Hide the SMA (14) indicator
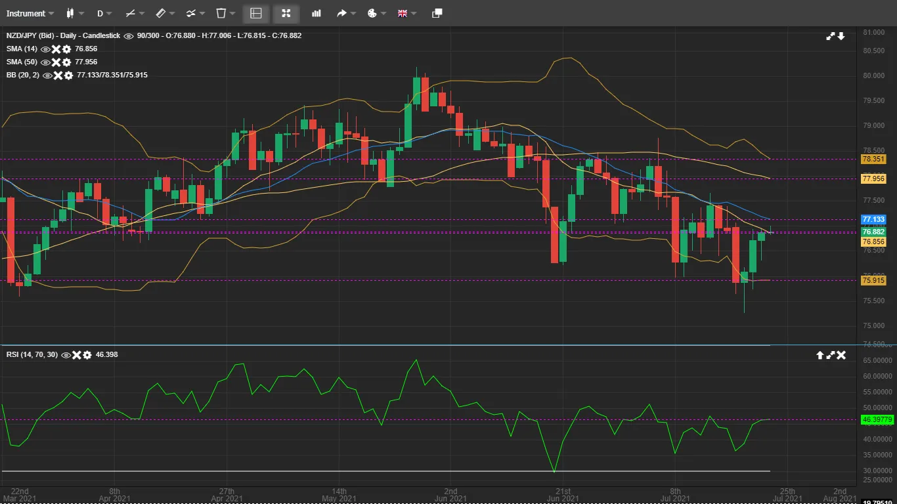Screen dimensions: 897x504 pos(46,49)
